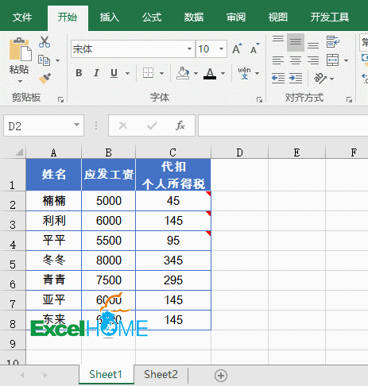Click the formula bar input field
The image size is (368, 386).
[x=283, y=125]
